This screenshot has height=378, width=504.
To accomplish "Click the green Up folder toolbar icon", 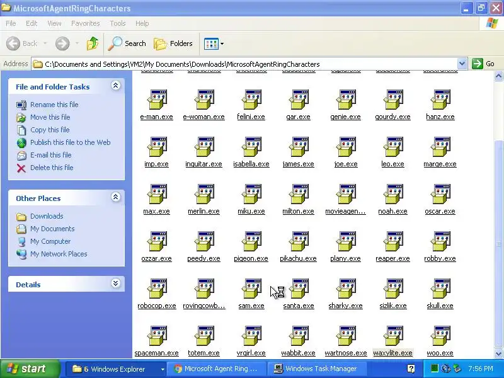I will tap(92, 43).
